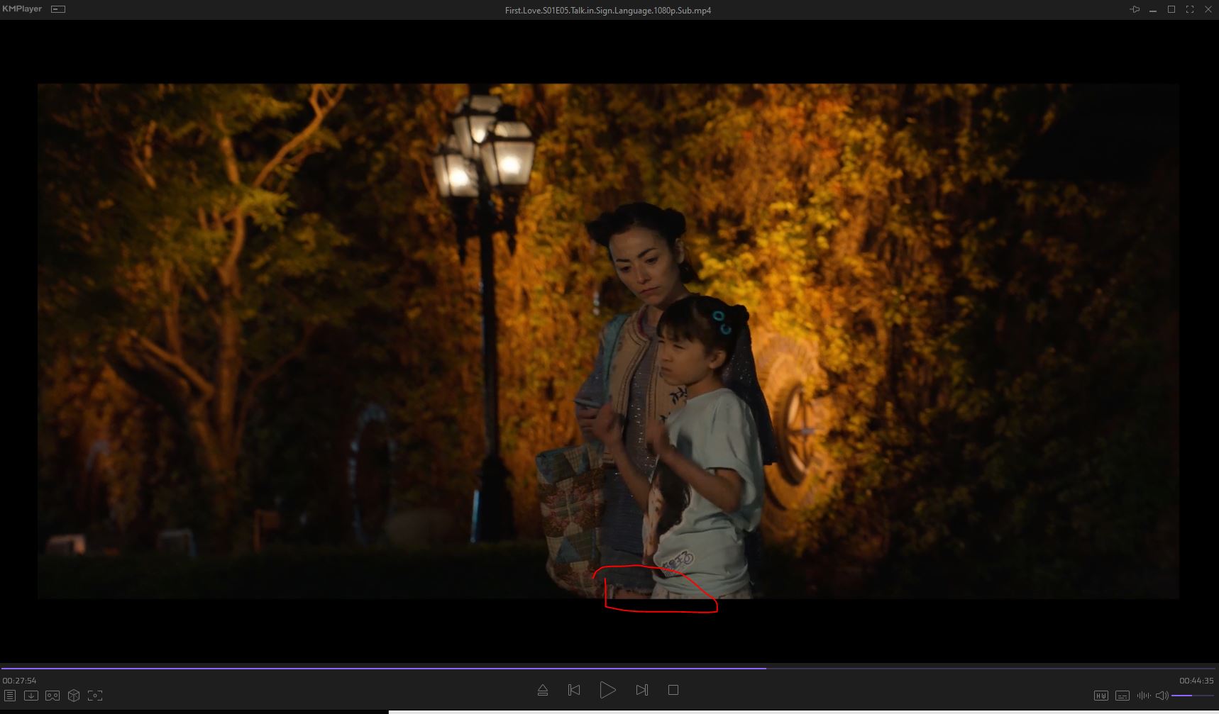Pin the window always on top
The image size is (1219, 714).
coord(1135,9)
